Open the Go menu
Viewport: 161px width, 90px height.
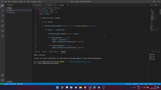[x=25, y=2]
